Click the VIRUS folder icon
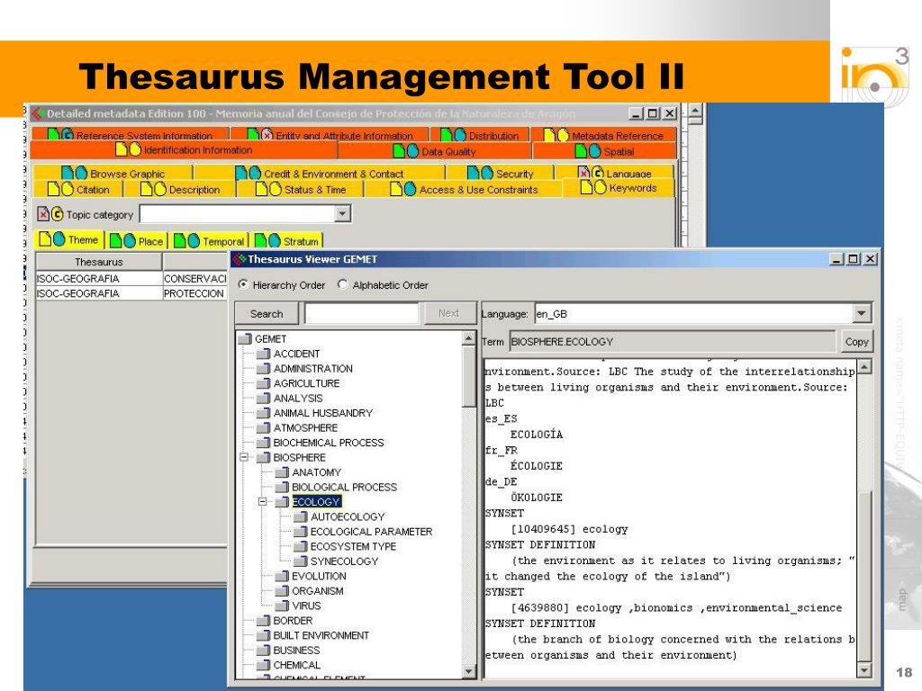 click(x=282, y=606)
